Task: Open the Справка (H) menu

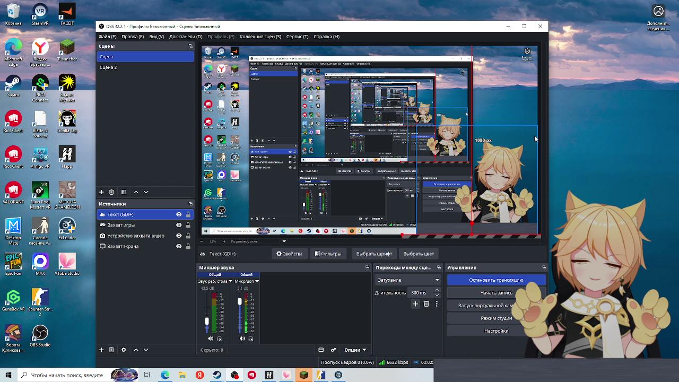Action: 326,37
